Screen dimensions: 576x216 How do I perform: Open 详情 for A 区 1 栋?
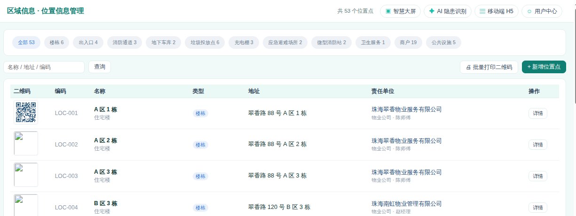point(538,113)
